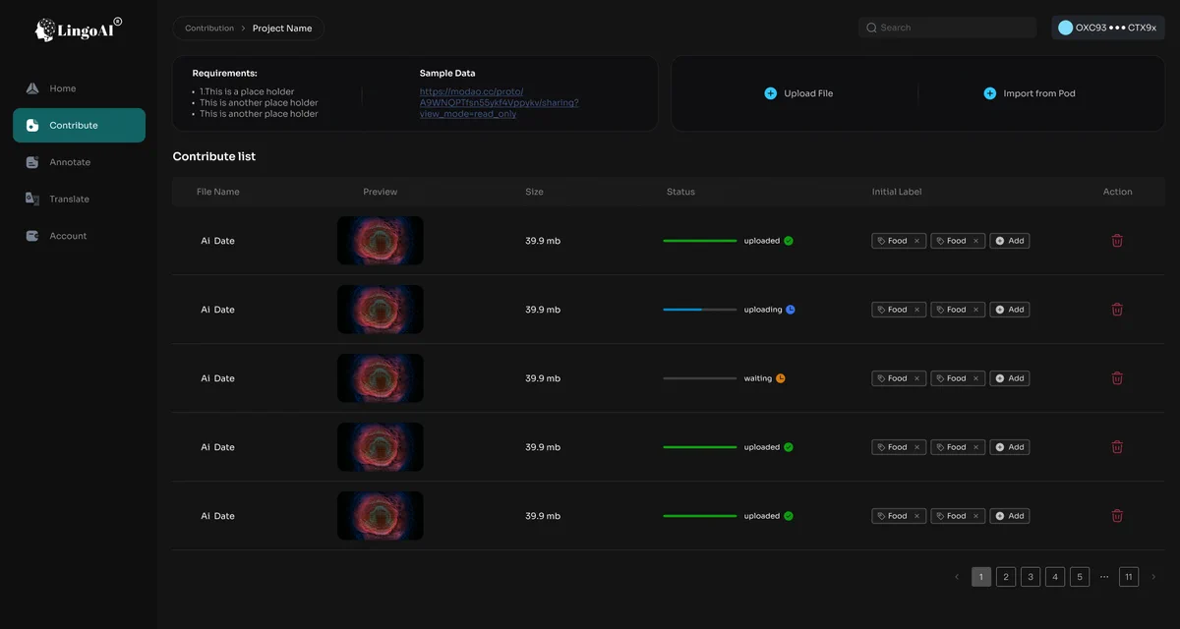
Task: Remove second Food tag in uploading row
Action: (x=975, y=310)
